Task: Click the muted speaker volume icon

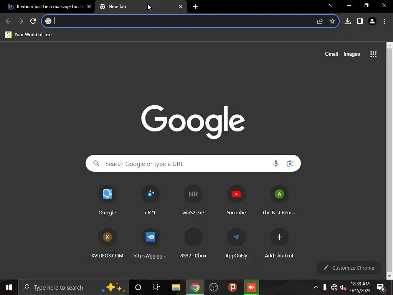Action: [x=343, y=287]
